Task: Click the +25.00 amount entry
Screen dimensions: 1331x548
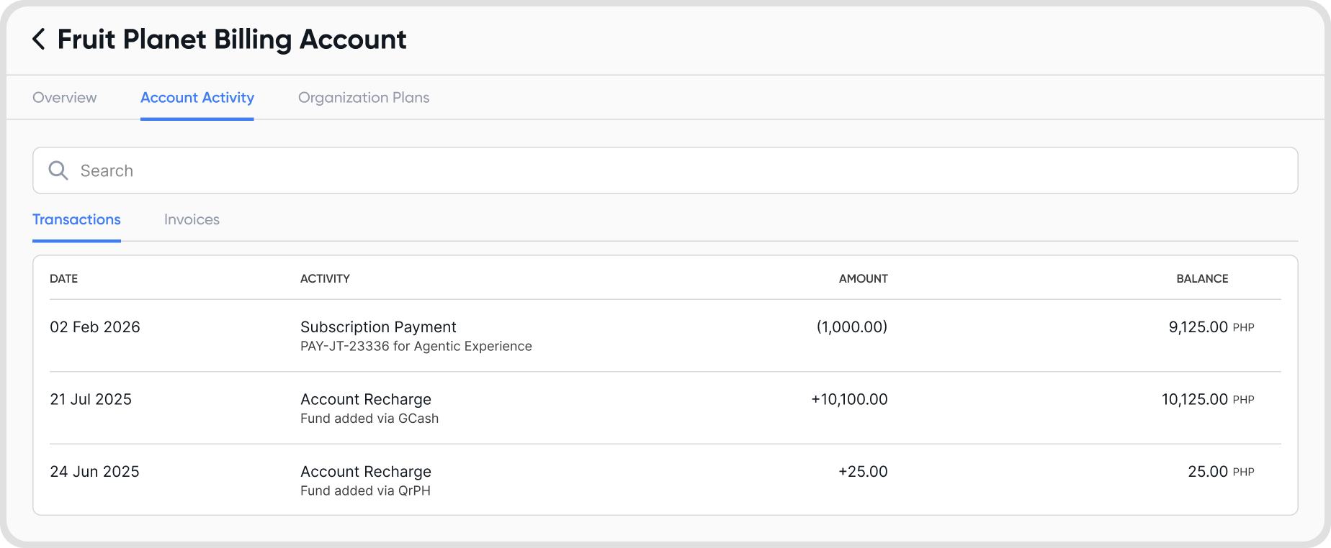Action: click(863, 472)
